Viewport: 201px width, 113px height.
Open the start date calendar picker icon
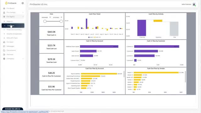[x=50, y=17]
